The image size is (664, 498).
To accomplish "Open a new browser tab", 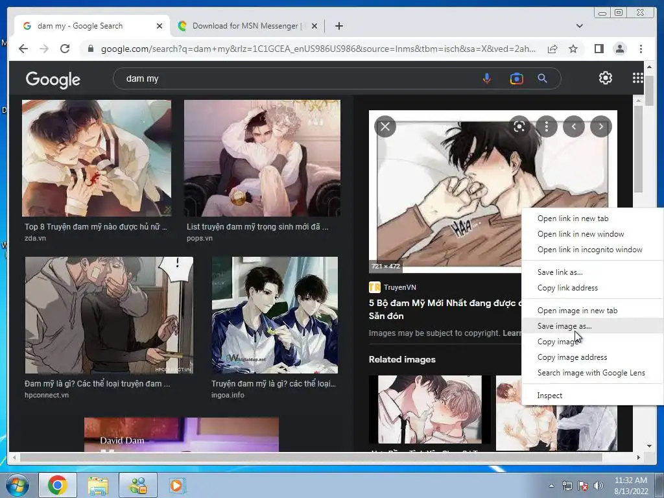I will (338, 26).
